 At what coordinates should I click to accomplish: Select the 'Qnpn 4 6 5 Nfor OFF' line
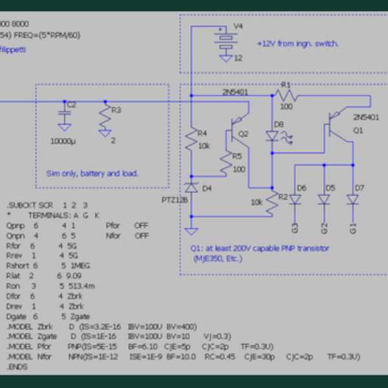click(78, 235)
